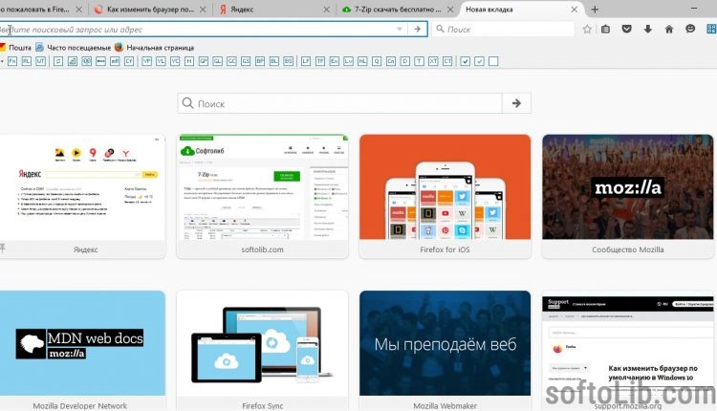
Task: Click the go arrow in address bar
Action: pyautogui.click(x=416, y=29)
